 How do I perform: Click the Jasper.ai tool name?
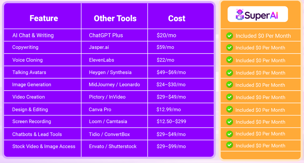[x=99, y=47]
